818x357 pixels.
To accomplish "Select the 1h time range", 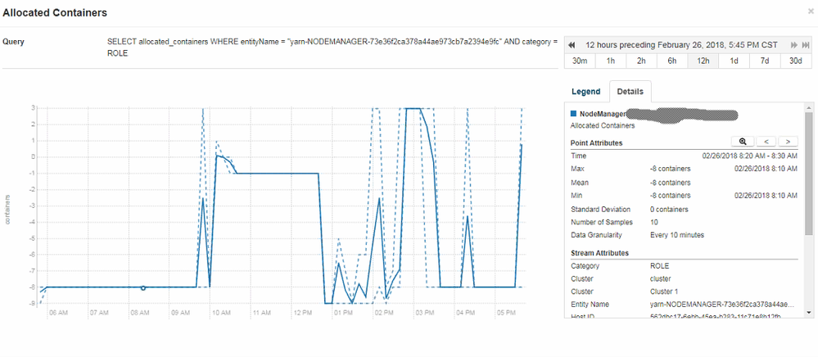I will (610, 61).
